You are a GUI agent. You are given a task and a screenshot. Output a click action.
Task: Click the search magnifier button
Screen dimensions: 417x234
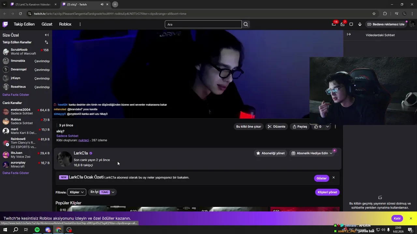tap(246, 24)
